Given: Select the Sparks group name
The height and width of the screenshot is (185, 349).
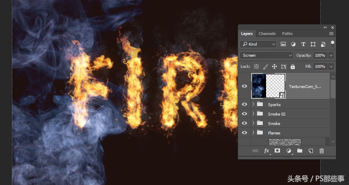Looking at the screenshot, I should (x=274, y=104).
